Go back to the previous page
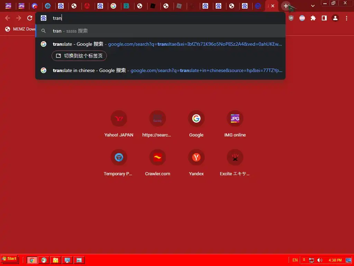 (8, 18)
